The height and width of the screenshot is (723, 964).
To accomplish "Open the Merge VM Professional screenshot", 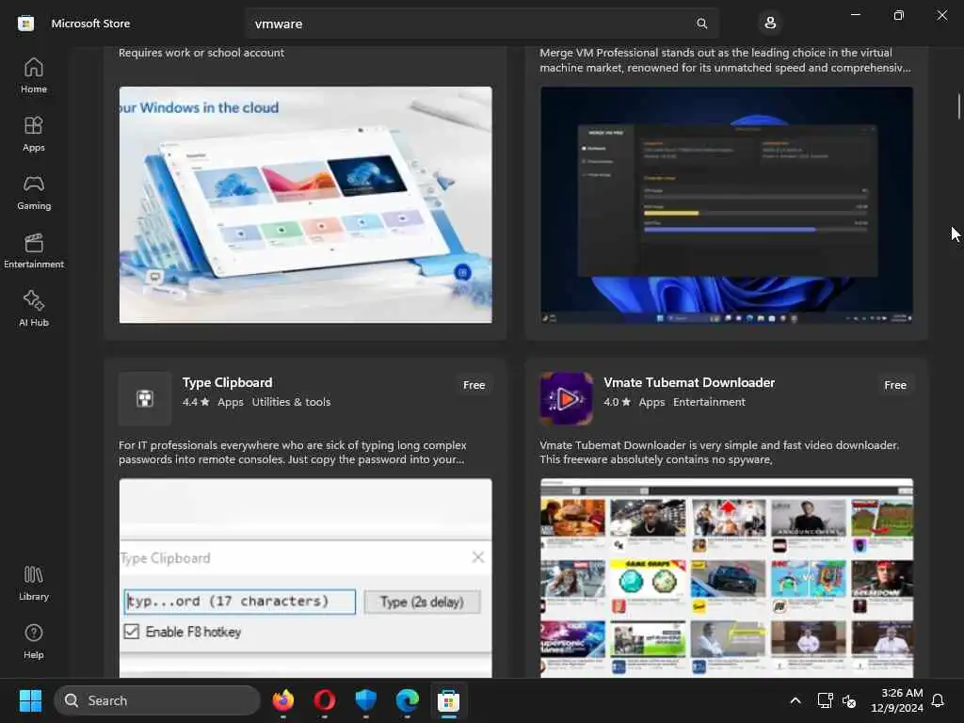I will pos(727,204).
